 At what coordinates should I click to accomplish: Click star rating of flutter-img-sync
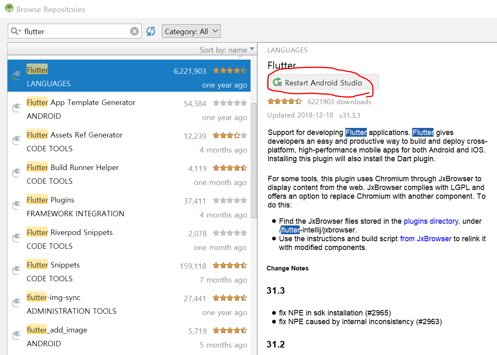coord(230,298)
